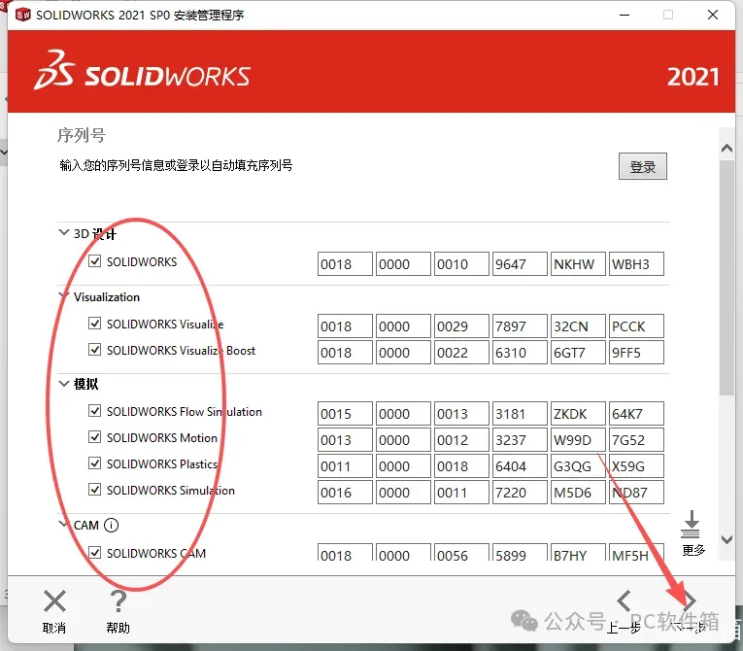The image size is (743, 651).
Task: Click Plastics serial field 6404
Action: click(520, 465)
